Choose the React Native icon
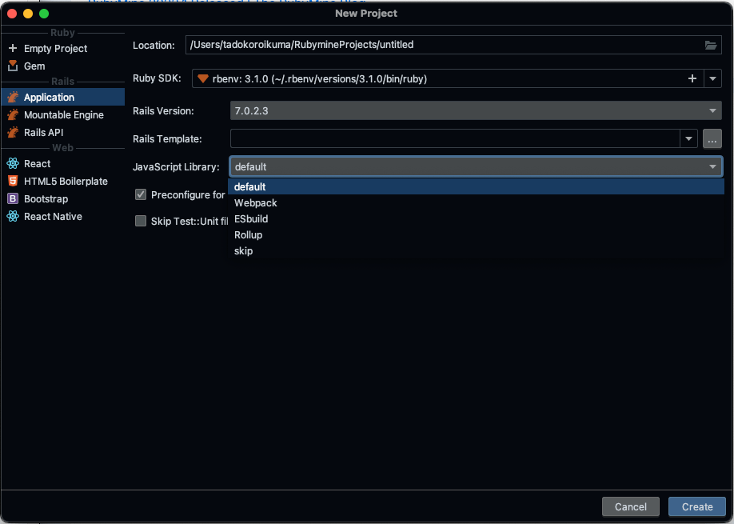734x524 pixels. coord(13,216)
